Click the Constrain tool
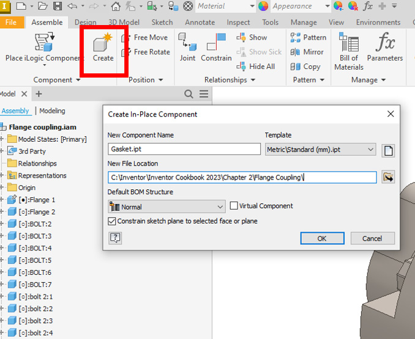Screen dimensions: 415x339 coord(216,48)
